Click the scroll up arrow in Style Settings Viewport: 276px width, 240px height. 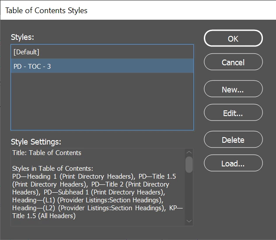point(189,152)
